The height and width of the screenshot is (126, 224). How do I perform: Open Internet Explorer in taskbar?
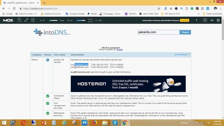point(64,123)
